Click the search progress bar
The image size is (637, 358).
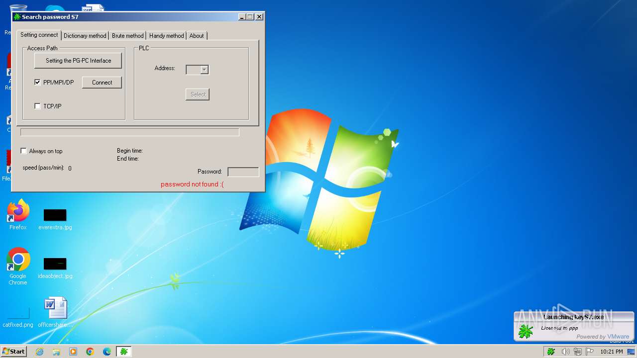click(x=130, y=132)
